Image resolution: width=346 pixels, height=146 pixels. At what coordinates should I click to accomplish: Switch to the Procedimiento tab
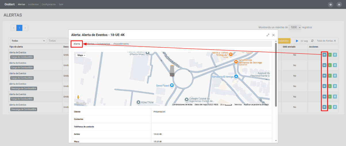point(121,44)
